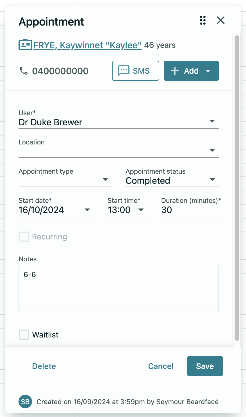Click the Duration minutes field
246x417 pixels.
[x=190, y=210]
